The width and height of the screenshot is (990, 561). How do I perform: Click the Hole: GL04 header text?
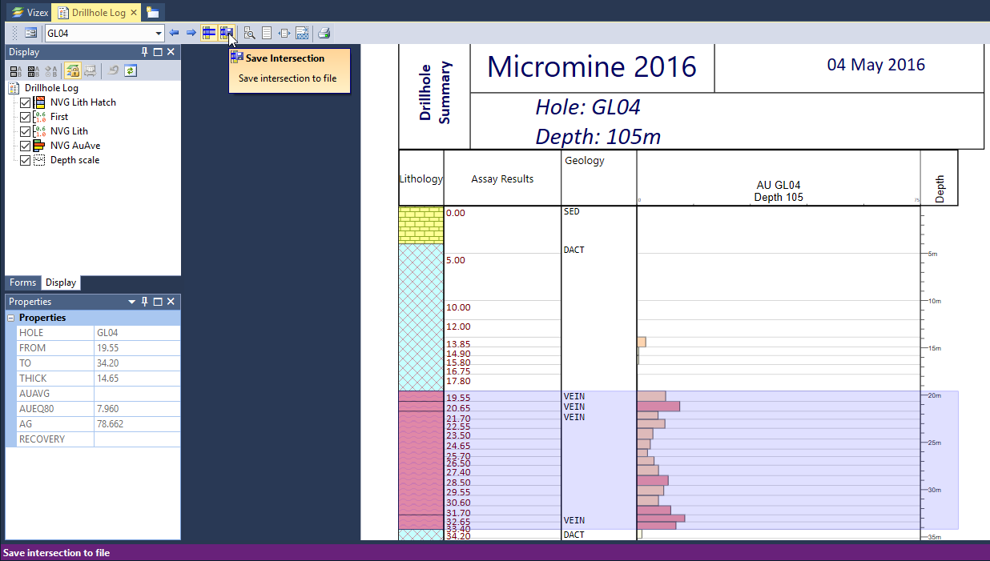point(588,107)
